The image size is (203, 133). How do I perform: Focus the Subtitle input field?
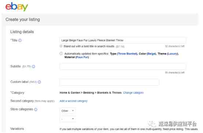pos(122,66)
